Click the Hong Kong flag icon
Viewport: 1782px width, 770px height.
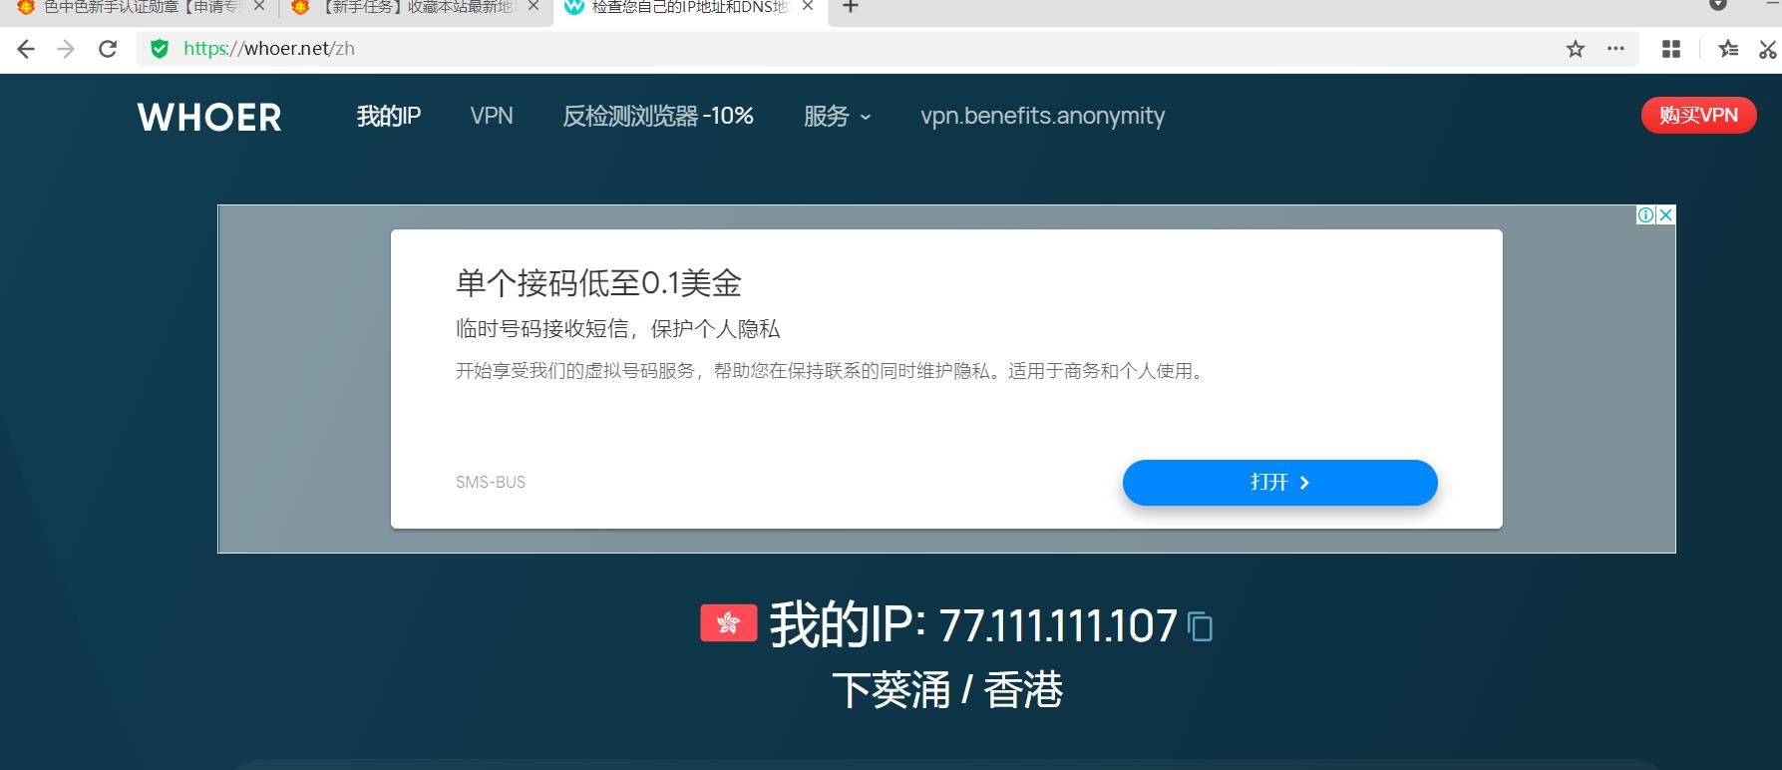(729, 622)
